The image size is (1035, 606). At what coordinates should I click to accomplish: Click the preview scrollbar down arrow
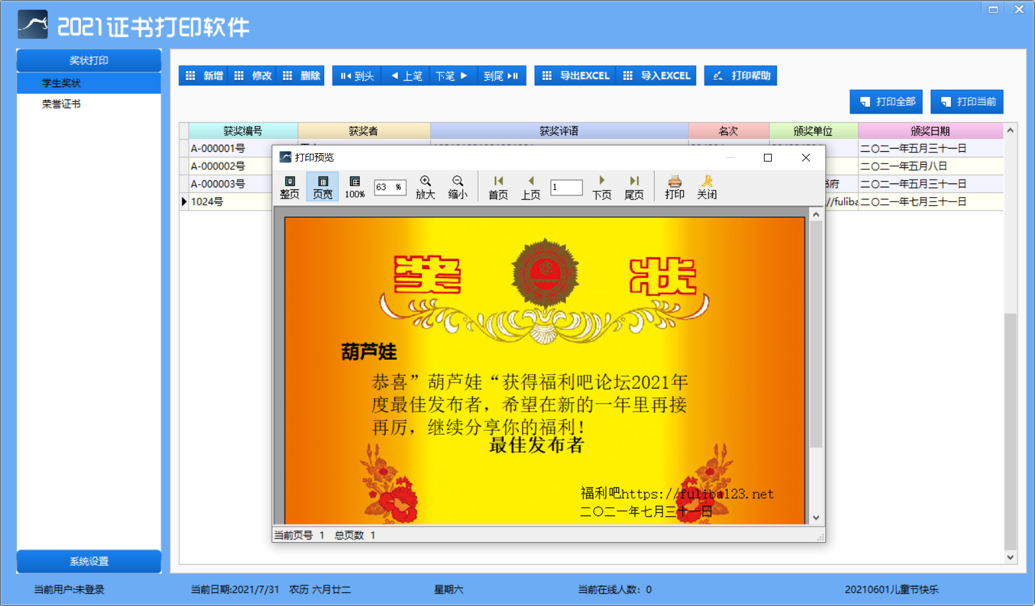(816, 517)
